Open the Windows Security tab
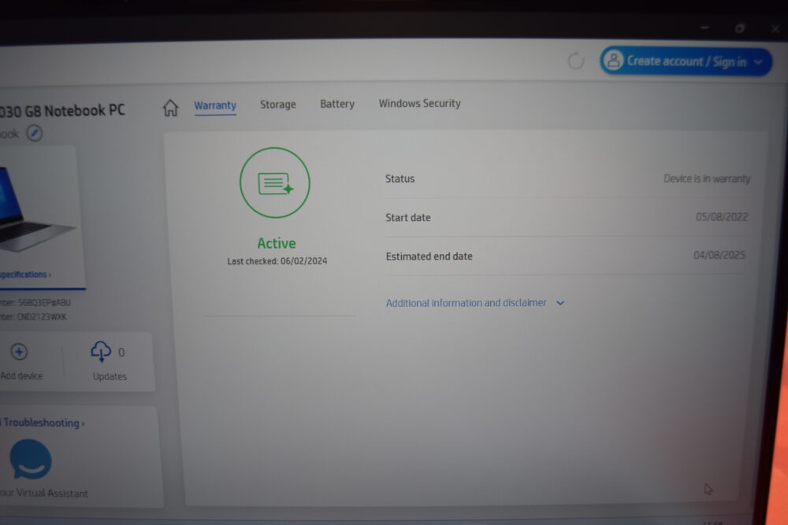Viewport: 788px width, 525px height. (420, 103)
